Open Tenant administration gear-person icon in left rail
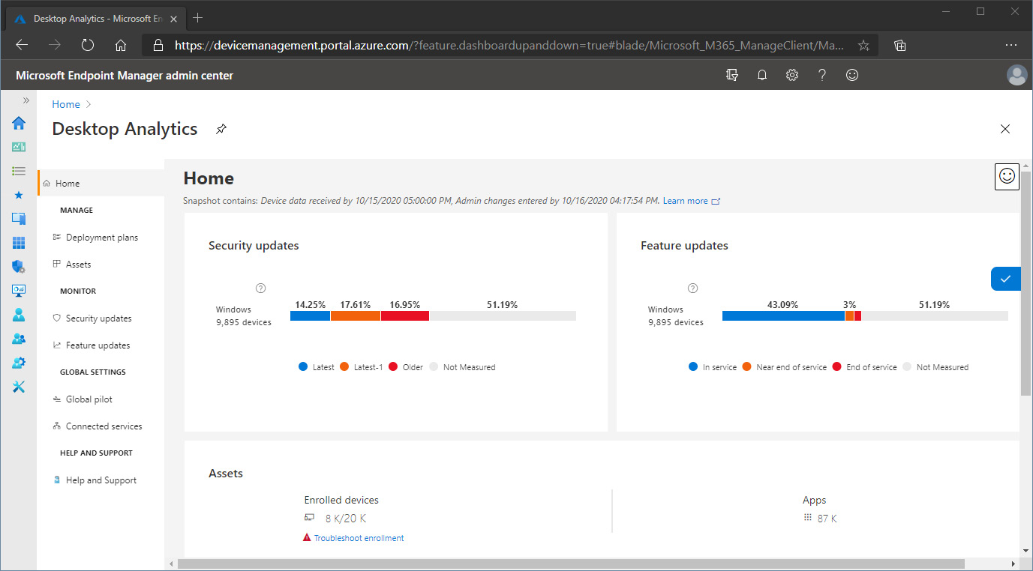This screenshot has width=1033, height=571. tap(19, 363)
